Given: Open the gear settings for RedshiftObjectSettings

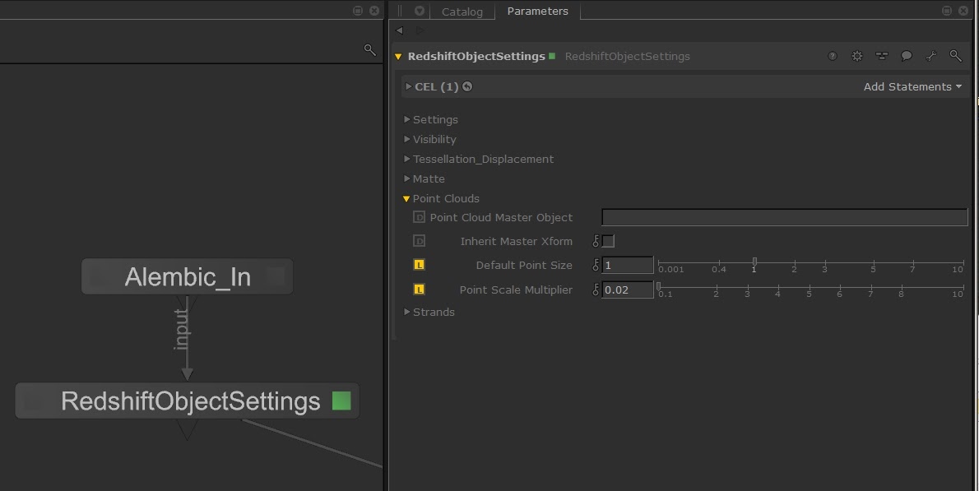Looking at the screenshot, I should (857, 57).
